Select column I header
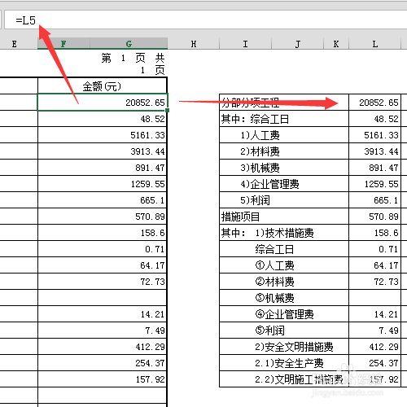 (245, 44)
